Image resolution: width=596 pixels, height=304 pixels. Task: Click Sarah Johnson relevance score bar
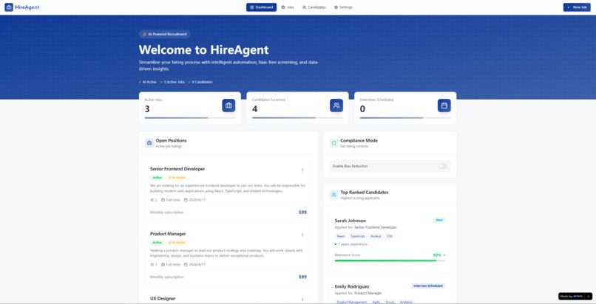[x=390, y=260]
